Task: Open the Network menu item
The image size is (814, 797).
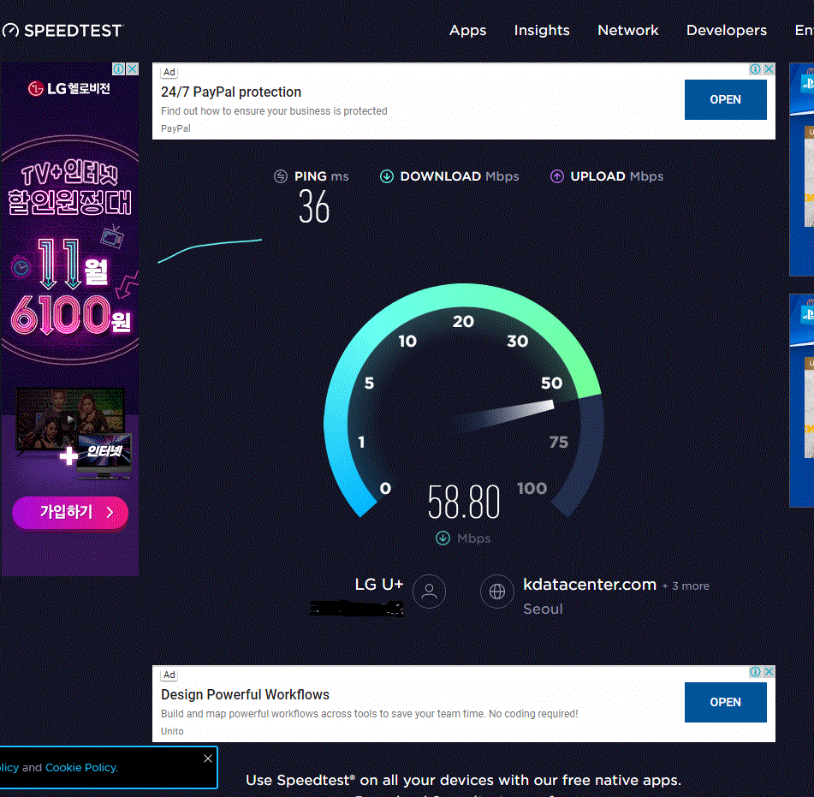Action: tap(628, 31)
